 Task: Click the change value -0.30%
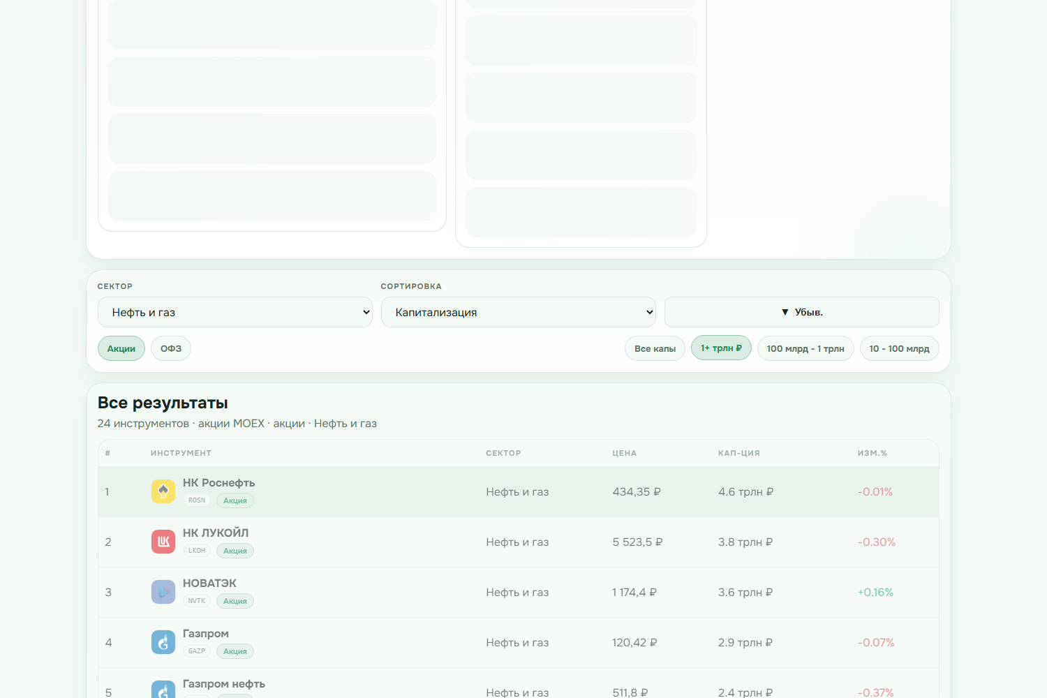pyautogui.click(x=877, y=542)
